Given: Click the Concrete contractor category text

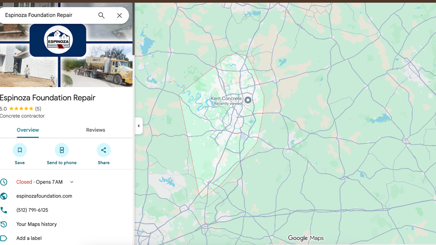Looking at the screenshot, I should click(22, 116).
